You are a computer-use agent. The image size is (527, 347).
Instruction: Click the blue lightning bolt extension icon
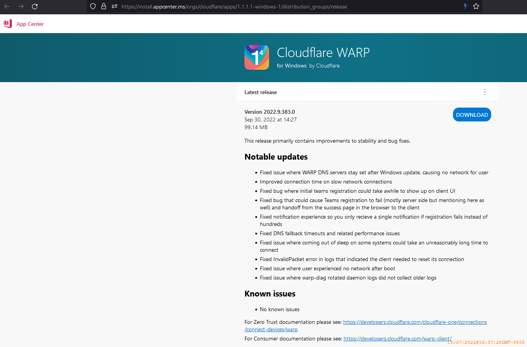(465, 7)
